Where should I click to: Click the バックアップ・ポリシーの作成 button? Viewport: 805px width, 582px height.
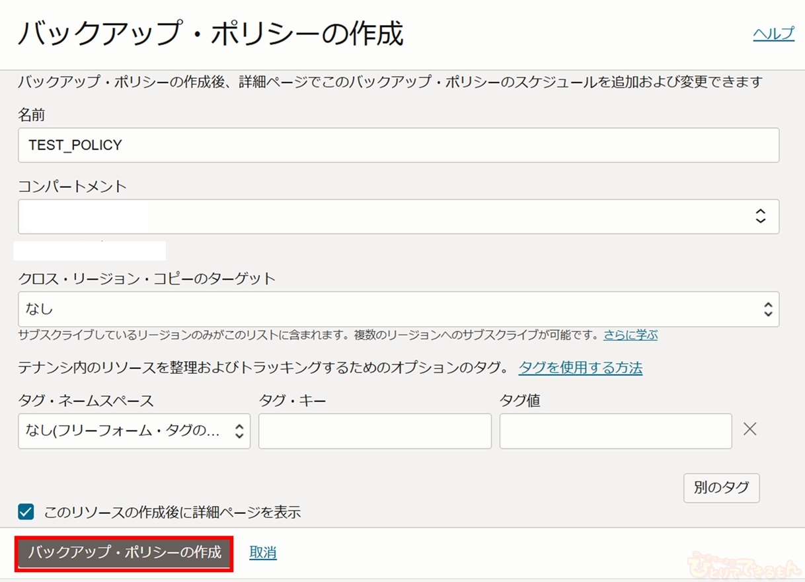tap(124, 553)
